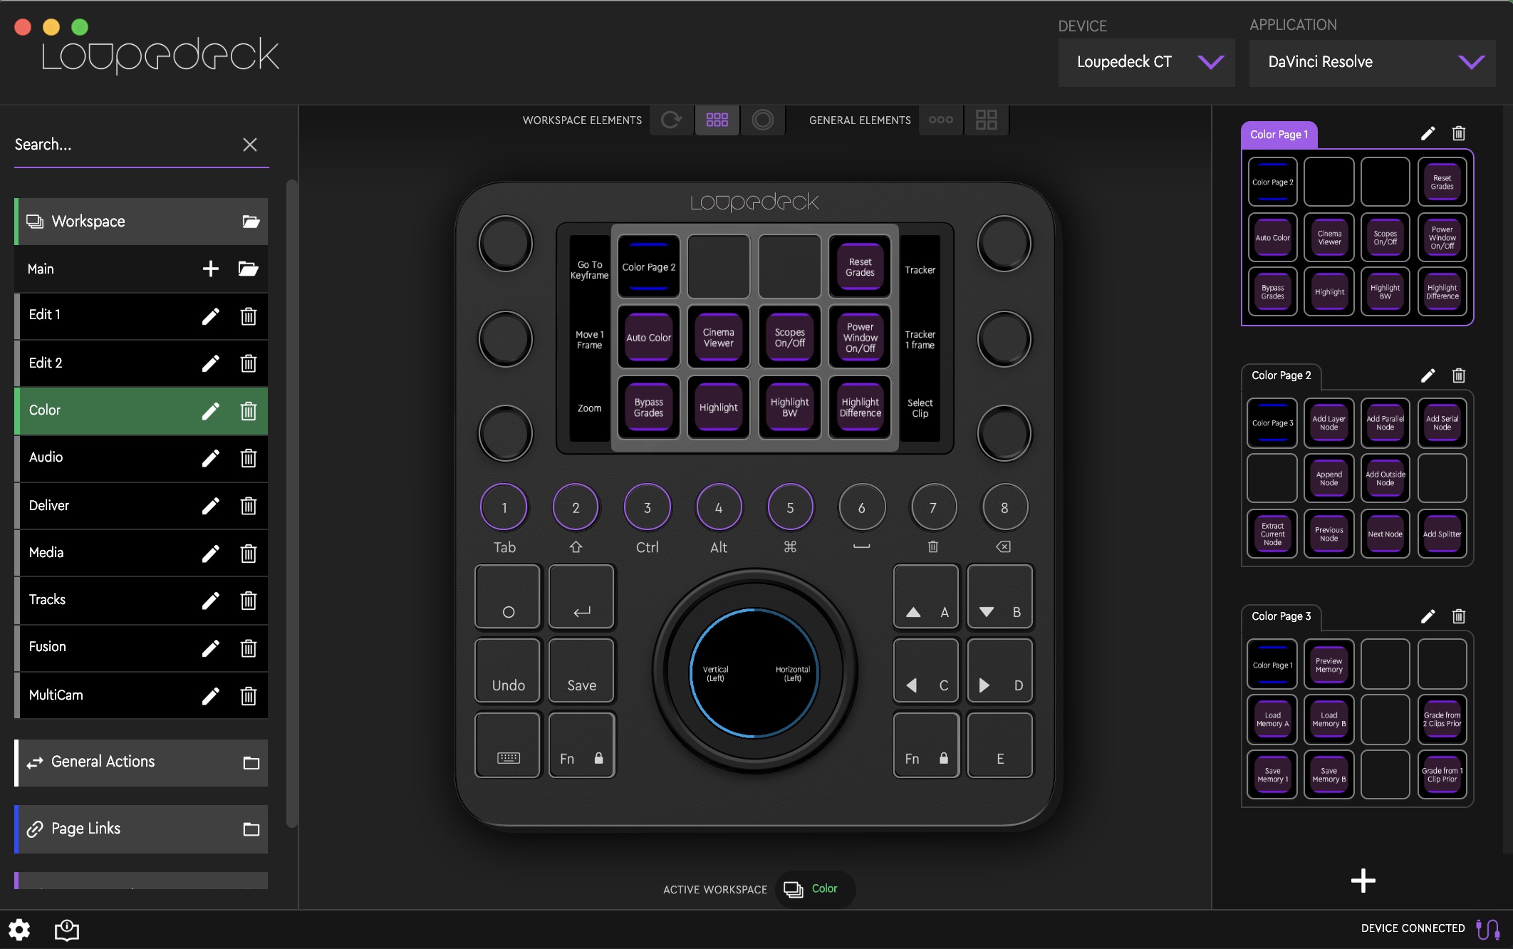Select workspace dial element view
Image resolution: width=1513 pixels, height=949 pixels.
[762, 120]
